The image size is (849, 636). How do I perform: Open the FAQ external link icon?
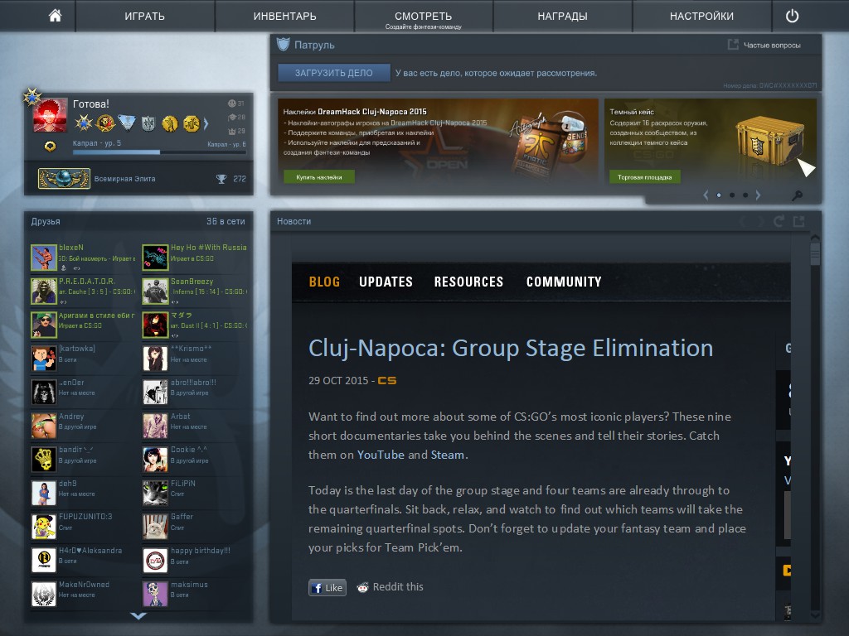click(733, 45)
